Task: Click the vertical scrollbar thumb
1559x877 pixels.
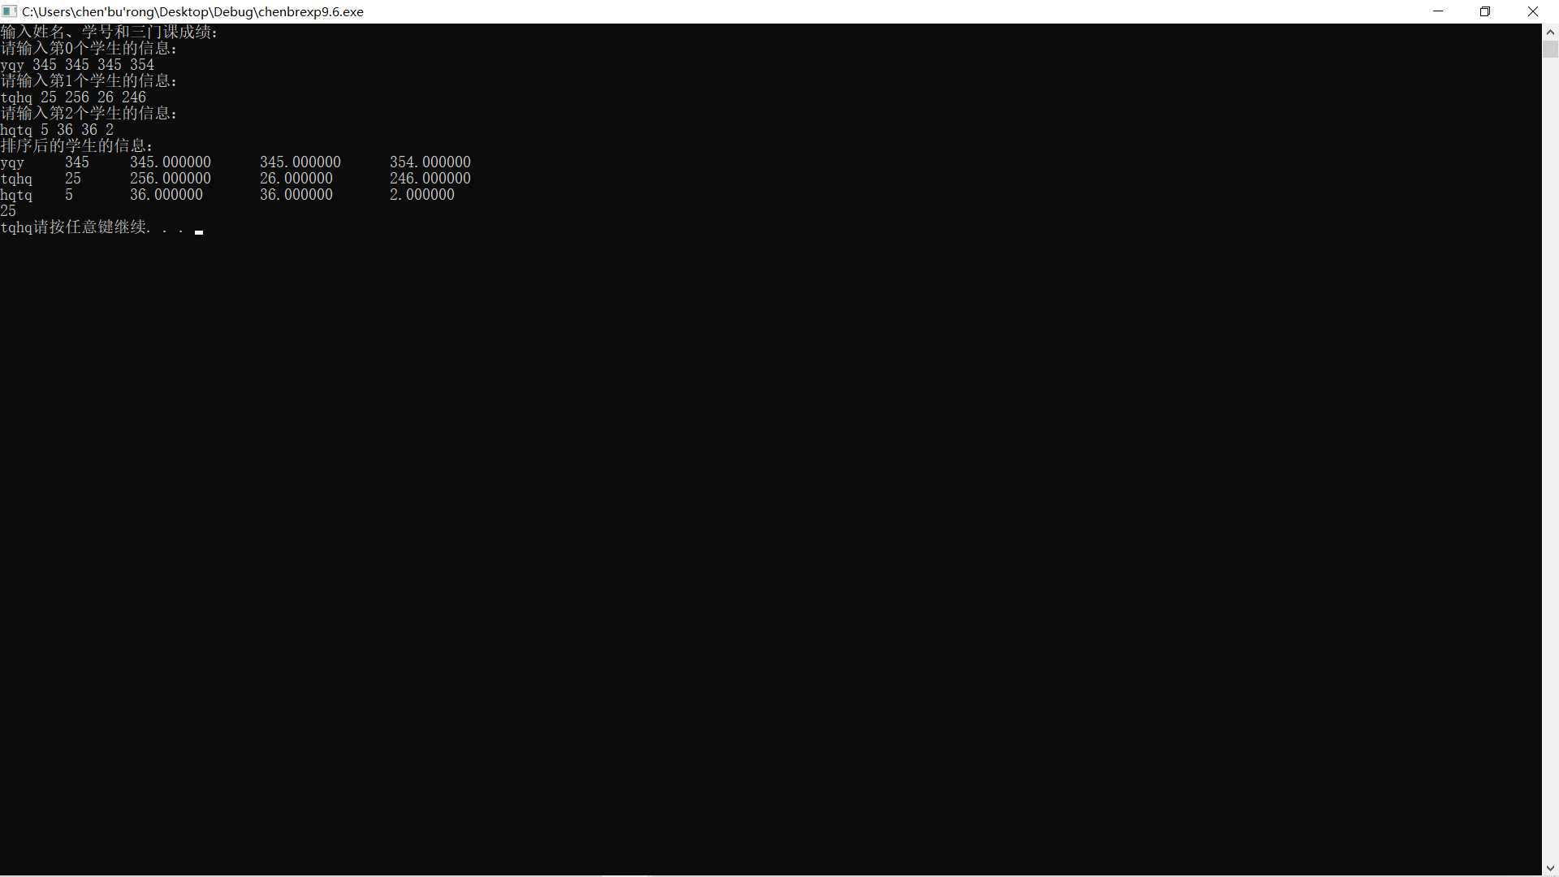Action: pyautogui.click(x=1550, y=50)
